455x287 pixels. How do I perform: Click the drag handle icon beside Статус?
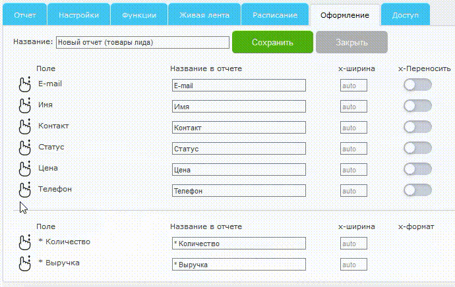coord(25,148)
